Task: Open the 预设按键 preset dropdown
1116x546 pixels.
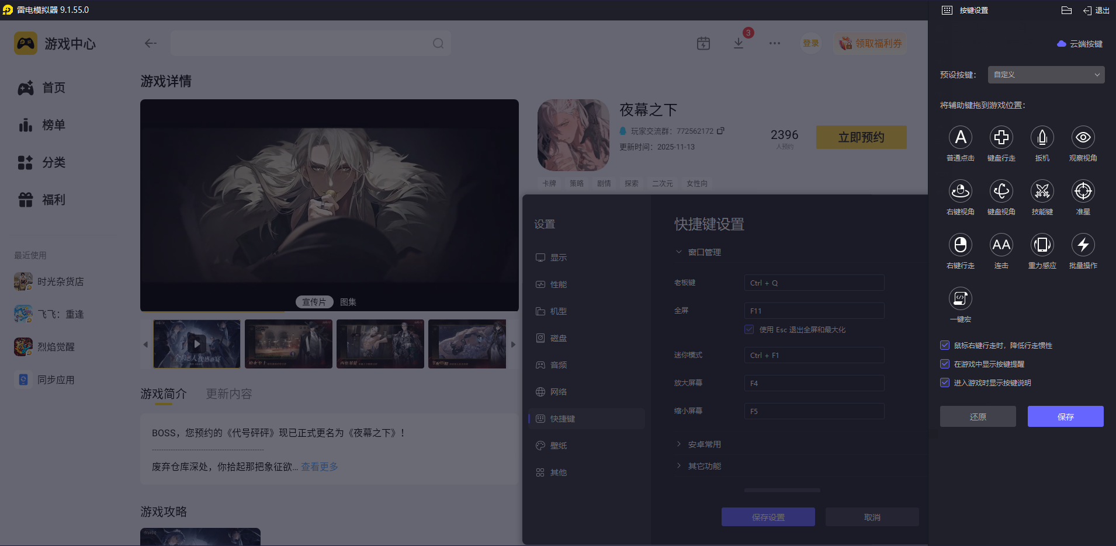Action: pyautogui.click(x=1045, y=75)
